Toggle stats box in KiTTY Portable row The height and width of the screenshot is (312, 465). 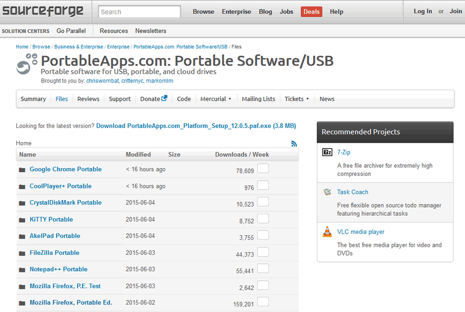[x=263, y=218]
